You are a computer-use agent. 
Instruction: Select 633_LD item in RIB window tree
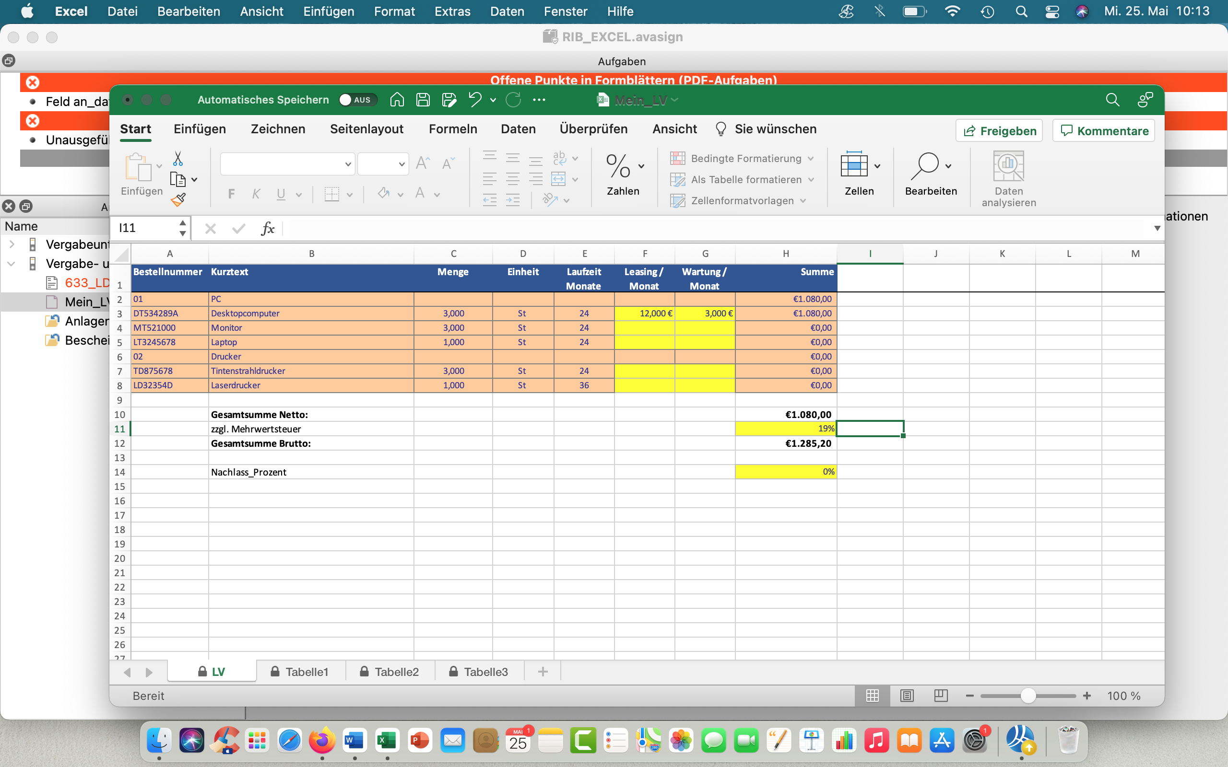[x=86, y=282]
